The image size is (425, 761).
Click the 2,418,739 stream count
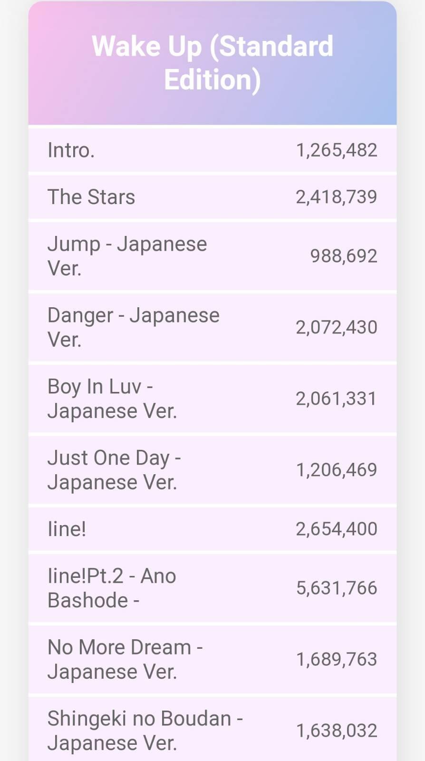337,197
